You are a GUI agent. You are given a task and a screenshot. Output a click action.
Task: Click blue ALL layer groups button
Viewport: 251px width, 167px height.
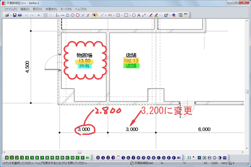coord(179,158)
